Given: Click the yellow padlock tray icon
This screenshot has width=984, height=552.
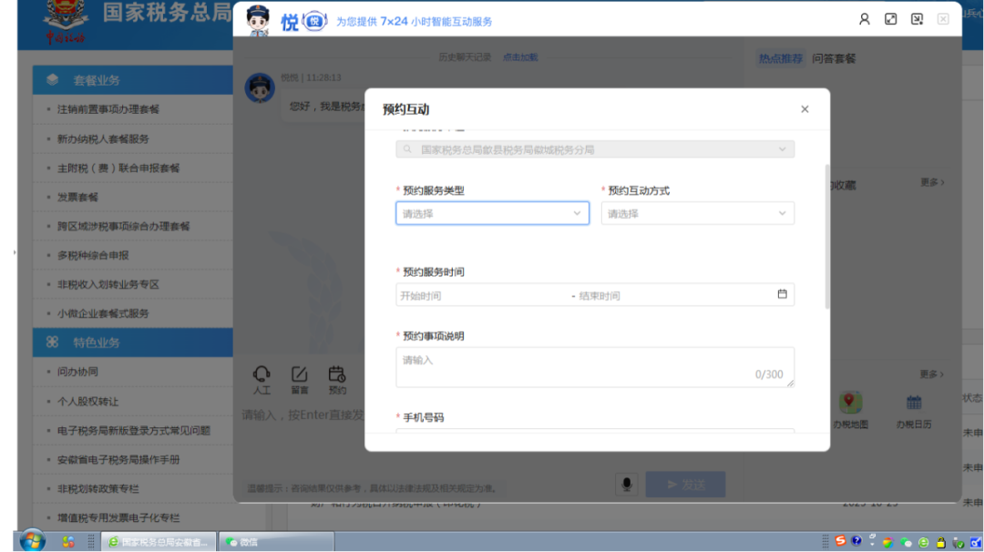Looking at the screenshot, I should pyautogui.click(x=940, y=543).
